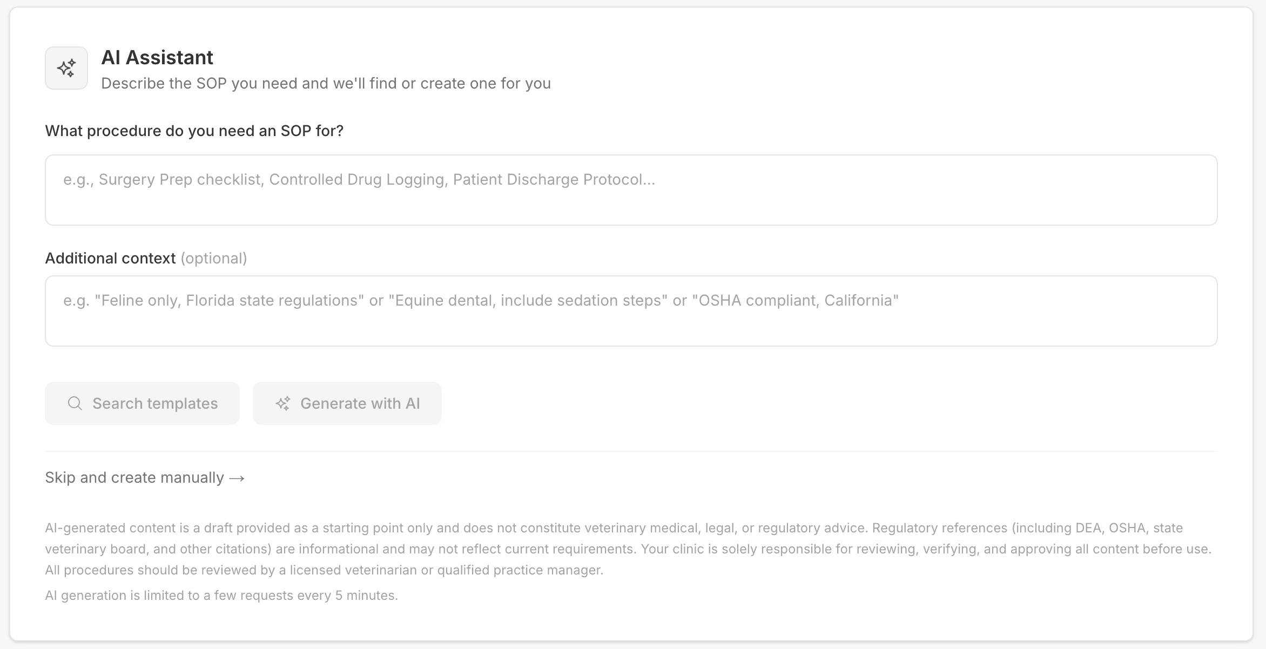Click the 'Describe the SOP you need' subtitle

pyautogui.click(x=326, y=83)
